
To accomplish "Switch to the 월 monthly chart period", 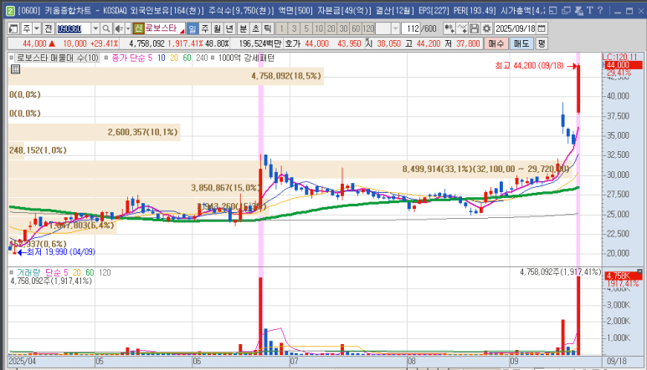I will (218, 28).
